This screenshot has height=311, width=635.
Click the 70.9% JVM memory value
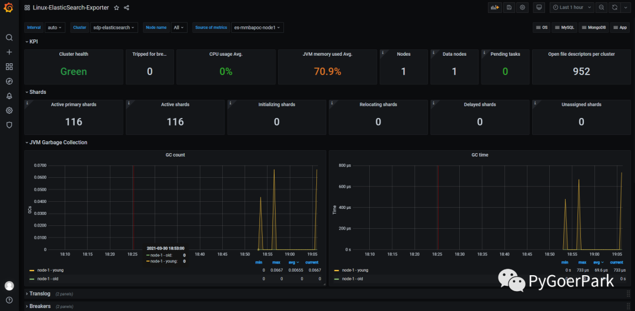pyautogui.click(x=327, y=72)
